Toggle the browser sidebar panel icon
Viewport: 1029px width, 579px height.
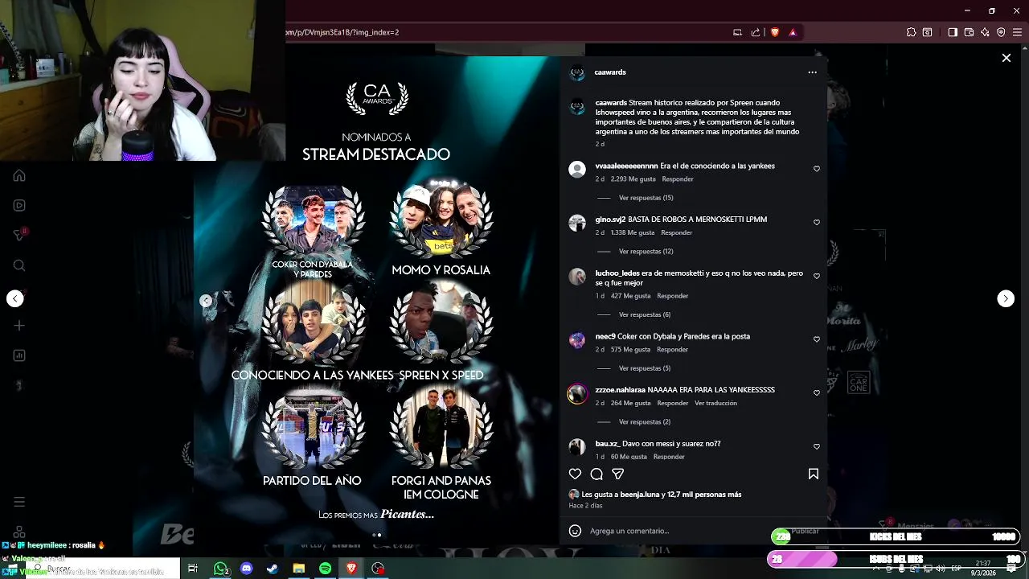(x=953, y=32)
